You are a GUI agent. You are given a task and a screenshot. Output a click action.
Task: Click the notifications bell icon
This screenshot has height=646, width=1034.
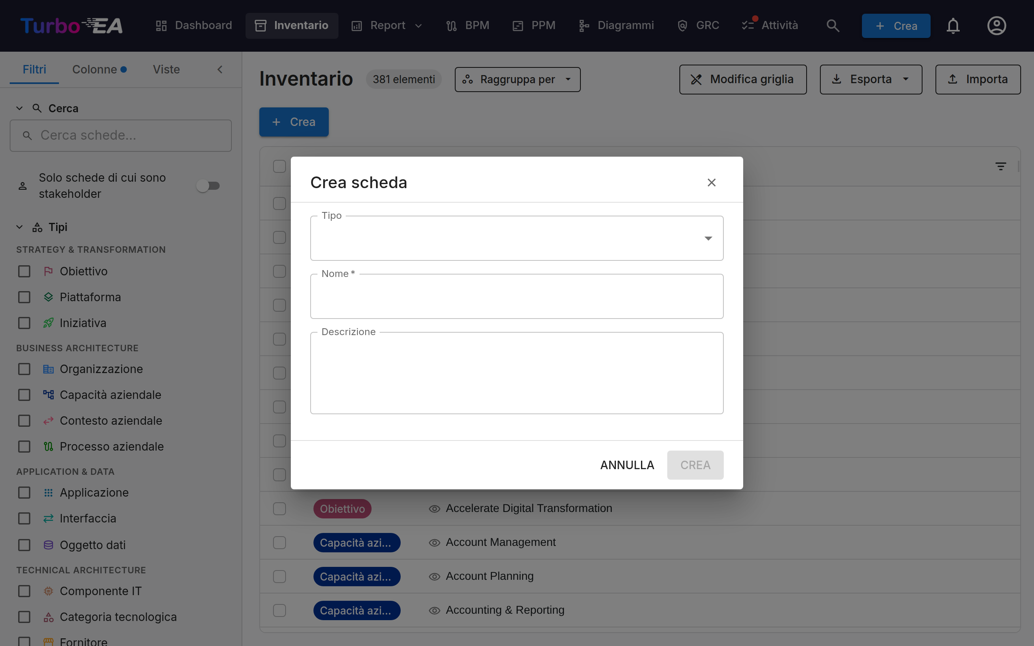point(953,25)
